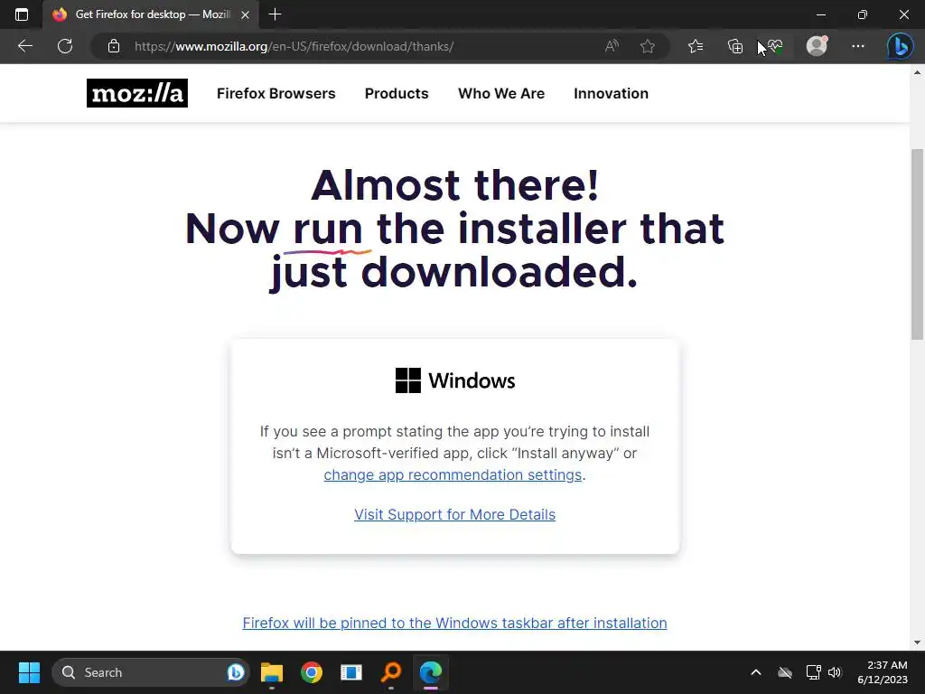Launch Google Chrome from taskbar
The height and width of the screenshot is (694, 925).
point(312,672)
